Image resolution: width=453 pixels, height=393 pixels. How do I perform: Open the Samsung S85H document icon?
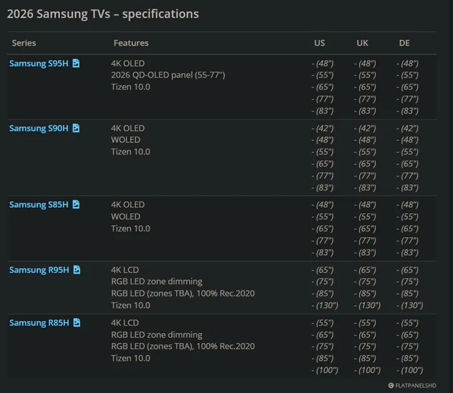coord(76,205)
